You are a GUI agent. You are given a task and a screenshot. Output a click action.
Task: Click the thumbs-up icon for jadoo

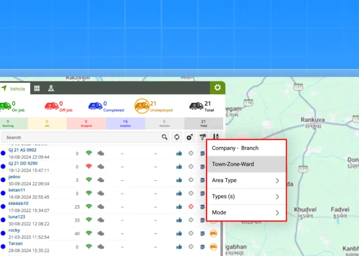click(x=179, y=180)
